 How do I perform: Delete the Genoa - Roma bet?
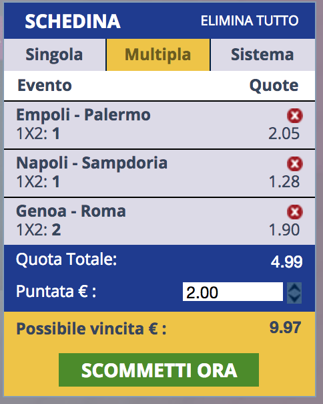(295, 212)
